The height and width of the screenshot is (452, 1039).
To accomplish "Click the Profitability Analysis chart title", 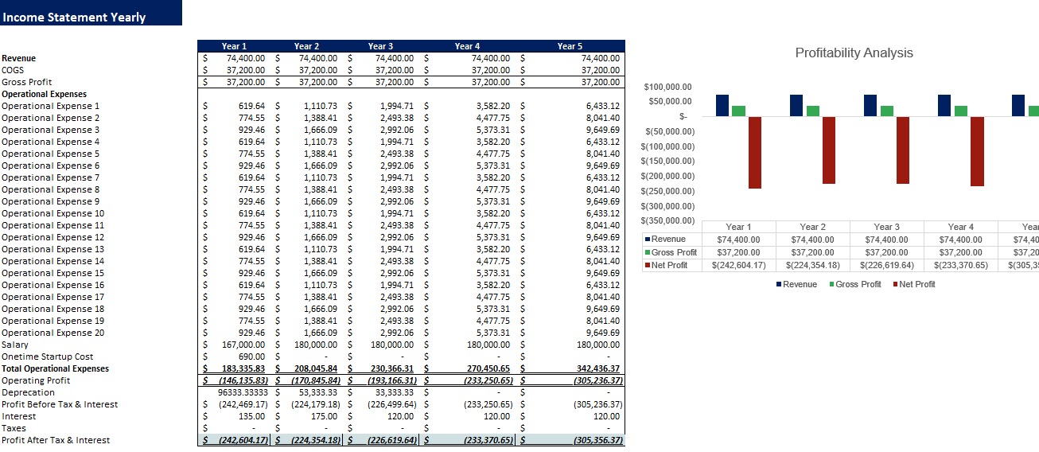I will click(x=854, y=53).
